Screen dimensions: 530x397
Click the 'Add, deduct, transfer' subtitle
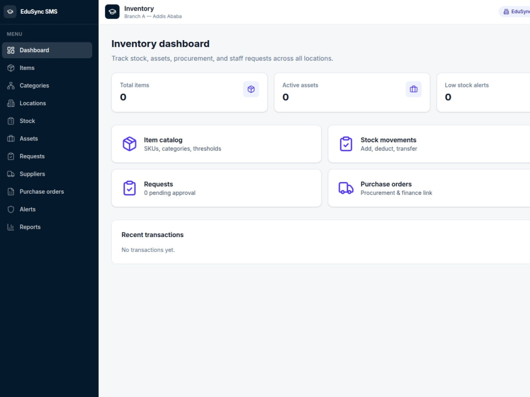[388, 149]
